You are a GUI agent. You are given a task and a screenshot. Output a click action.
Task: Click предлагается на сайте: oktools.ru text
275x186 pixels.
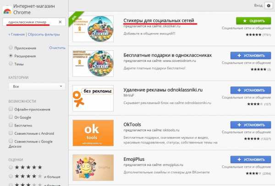151,130
